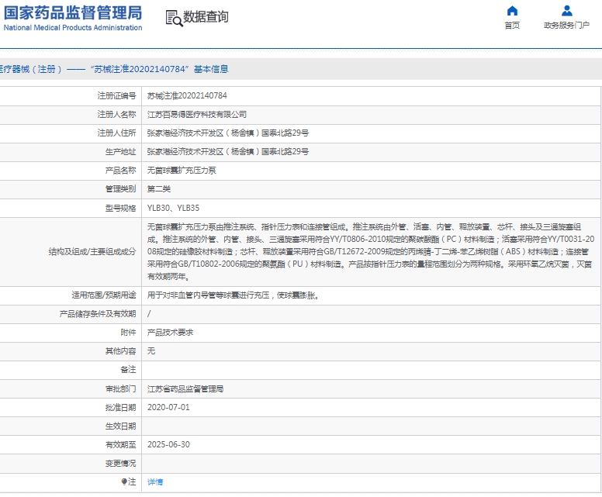Click product name 无菌球囊扩充压力泵
Image resolution: width=602 pixels, height=497 pixels.
182,170
